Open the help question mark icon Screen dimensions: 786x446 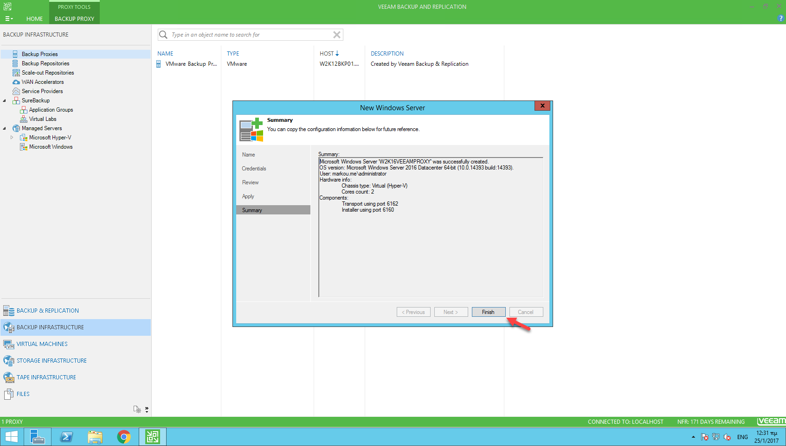coord(780,18)
